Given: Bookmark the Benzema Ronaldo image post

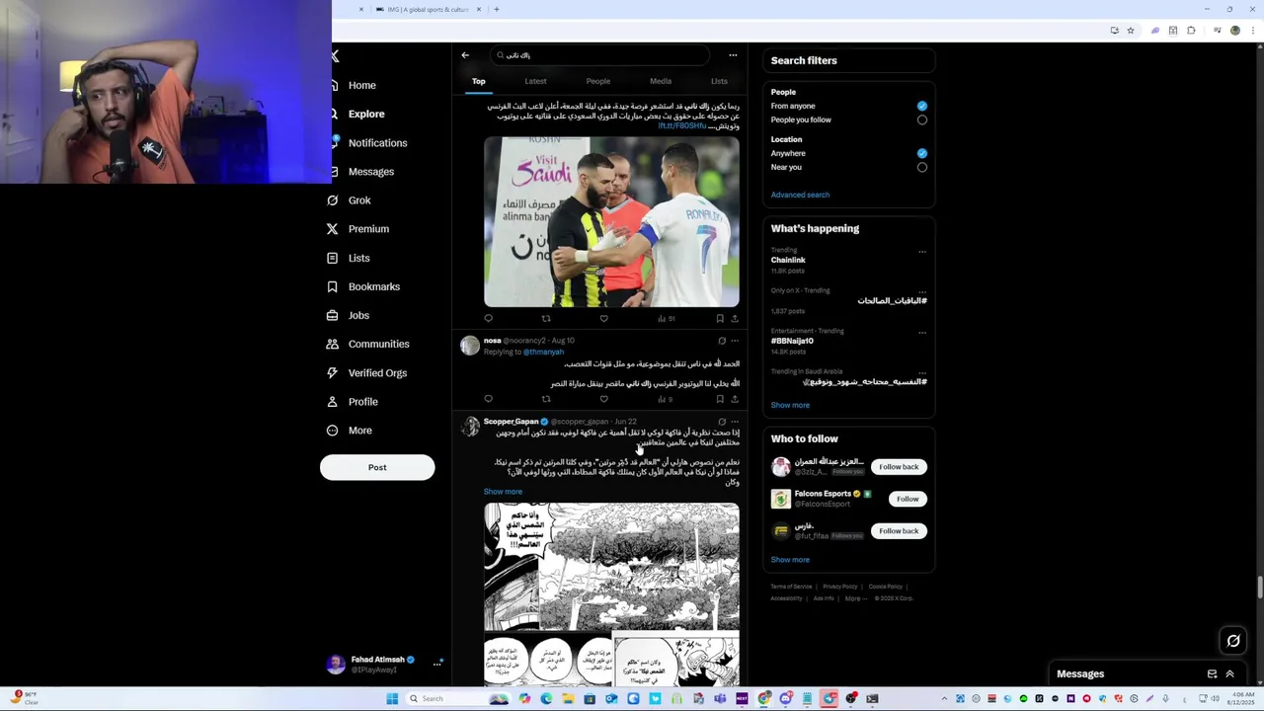Looking at the screenshot, I should click(720, 318).
